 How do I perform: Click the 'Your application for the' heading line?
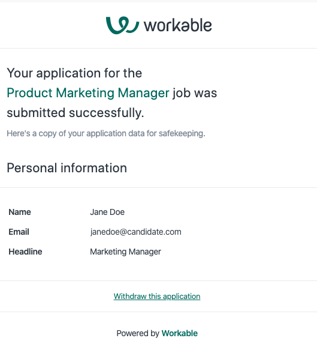pyautogui.click(x=74, y=73)
